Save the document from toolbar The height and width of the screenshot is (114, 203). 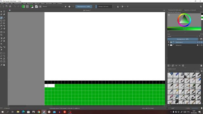coord(10,6)
